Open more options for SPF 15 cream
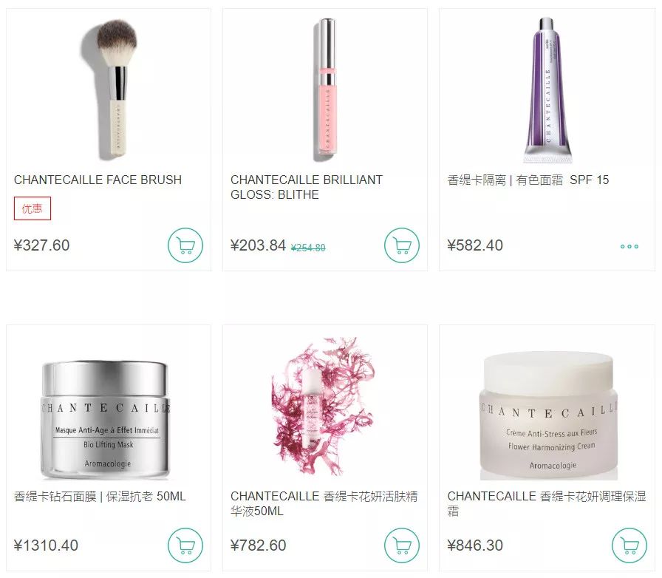Image resolution: width=662 pixels, height=578 pixels. [x=629, y=246]
